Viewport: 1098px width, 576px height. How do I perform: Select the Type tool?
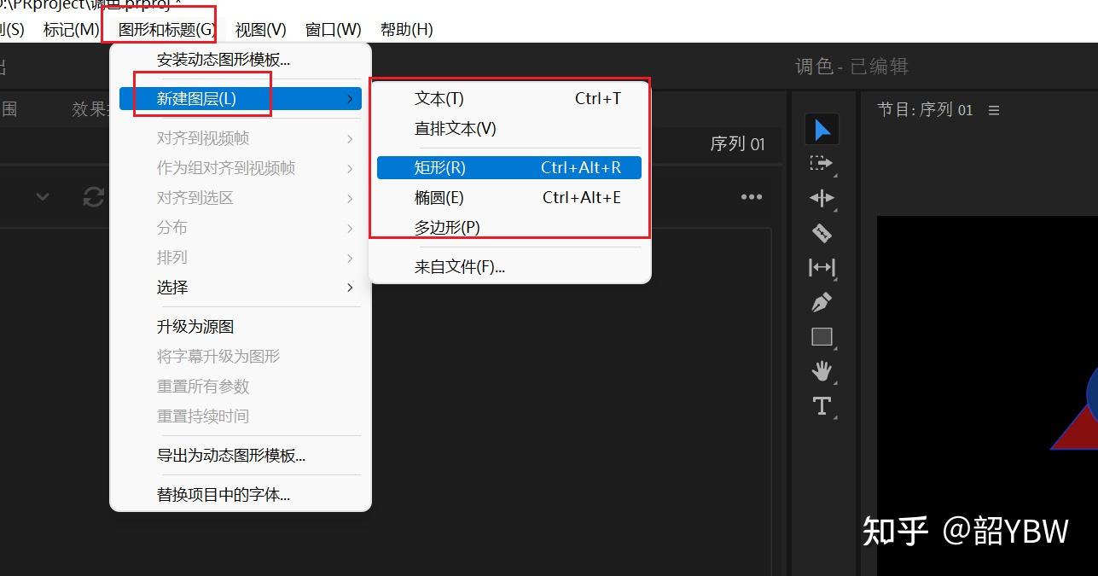point(822,406)
